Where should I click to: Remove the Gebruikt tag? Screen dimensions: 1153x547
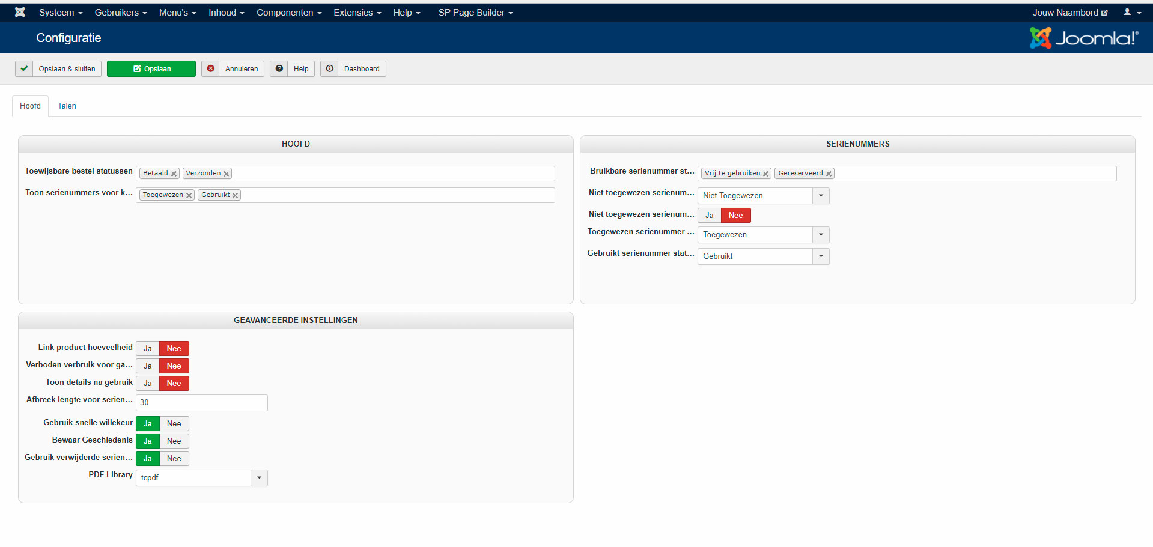point(236,195)
